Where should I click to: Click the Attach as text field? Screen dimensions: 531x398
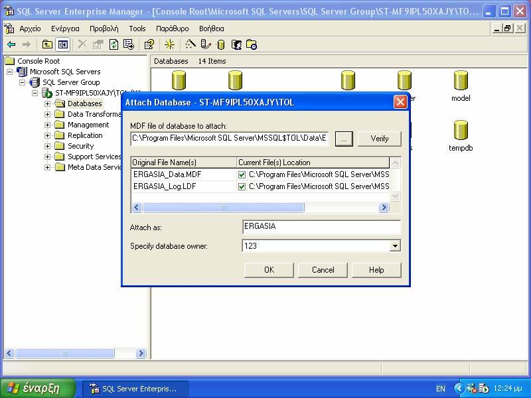tap(321, 226)
